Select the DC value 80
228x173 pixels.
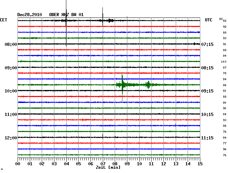click(224, 103)
